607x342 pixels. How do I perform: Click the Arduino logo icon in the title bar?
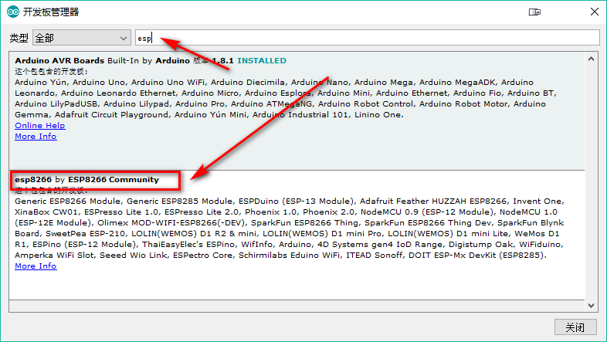tap(13, 12)
